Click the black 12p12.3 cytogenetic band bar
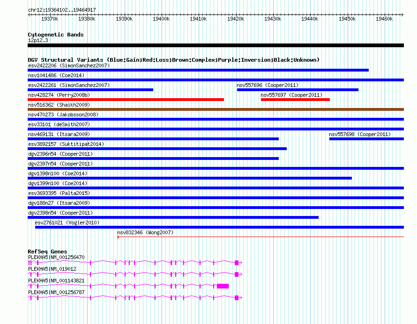The image size is (417, 324). tap(216, 45)
